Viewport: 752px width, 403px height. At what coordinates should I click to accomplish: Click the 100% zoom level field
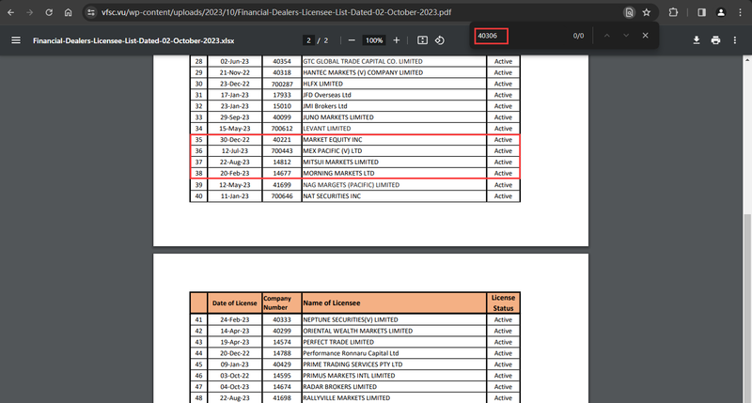(x=374, y=40)
